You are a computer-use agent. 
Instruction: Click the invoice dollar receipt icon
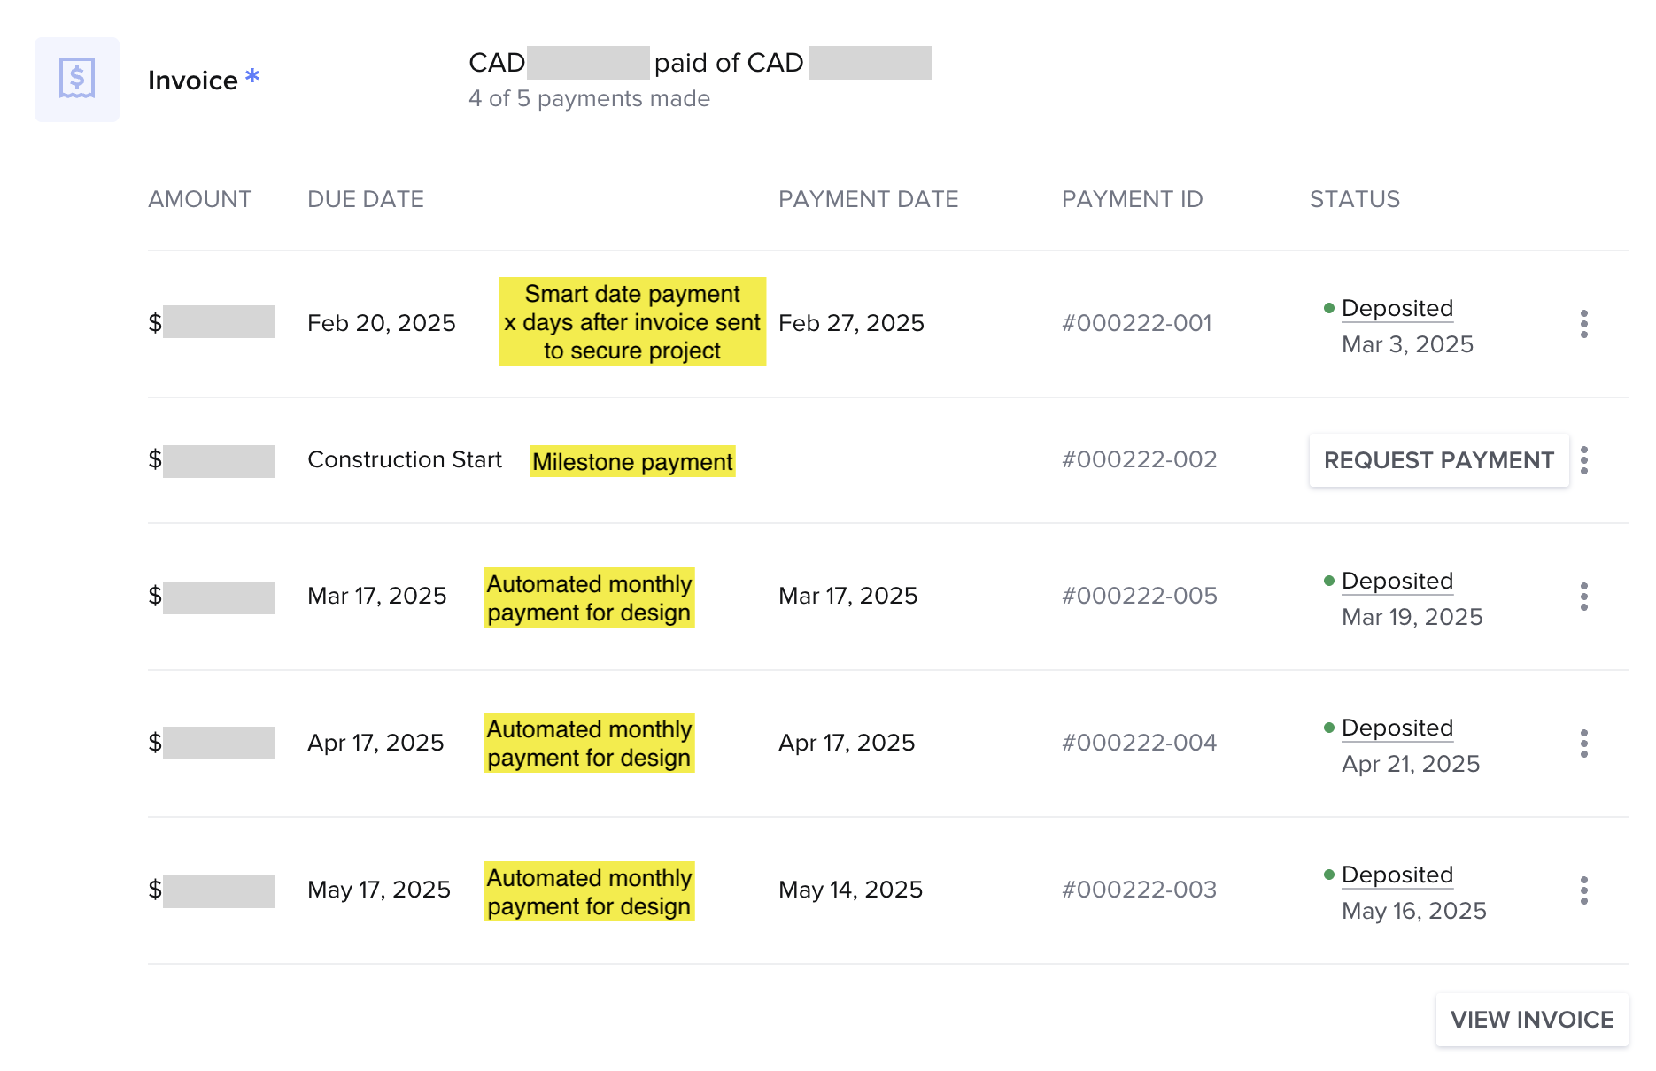coord(77,79)
